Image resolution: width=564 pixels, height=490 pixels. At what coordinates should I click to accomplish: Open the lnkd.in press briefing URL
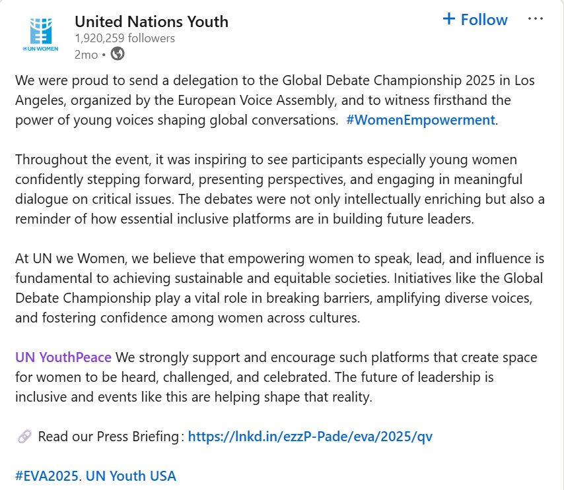click(x=310, y=436)
